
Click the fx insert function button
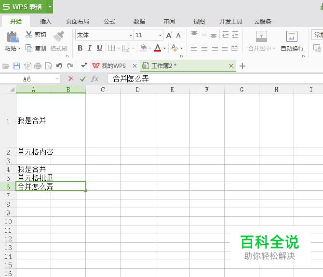(x=94, y=79)
